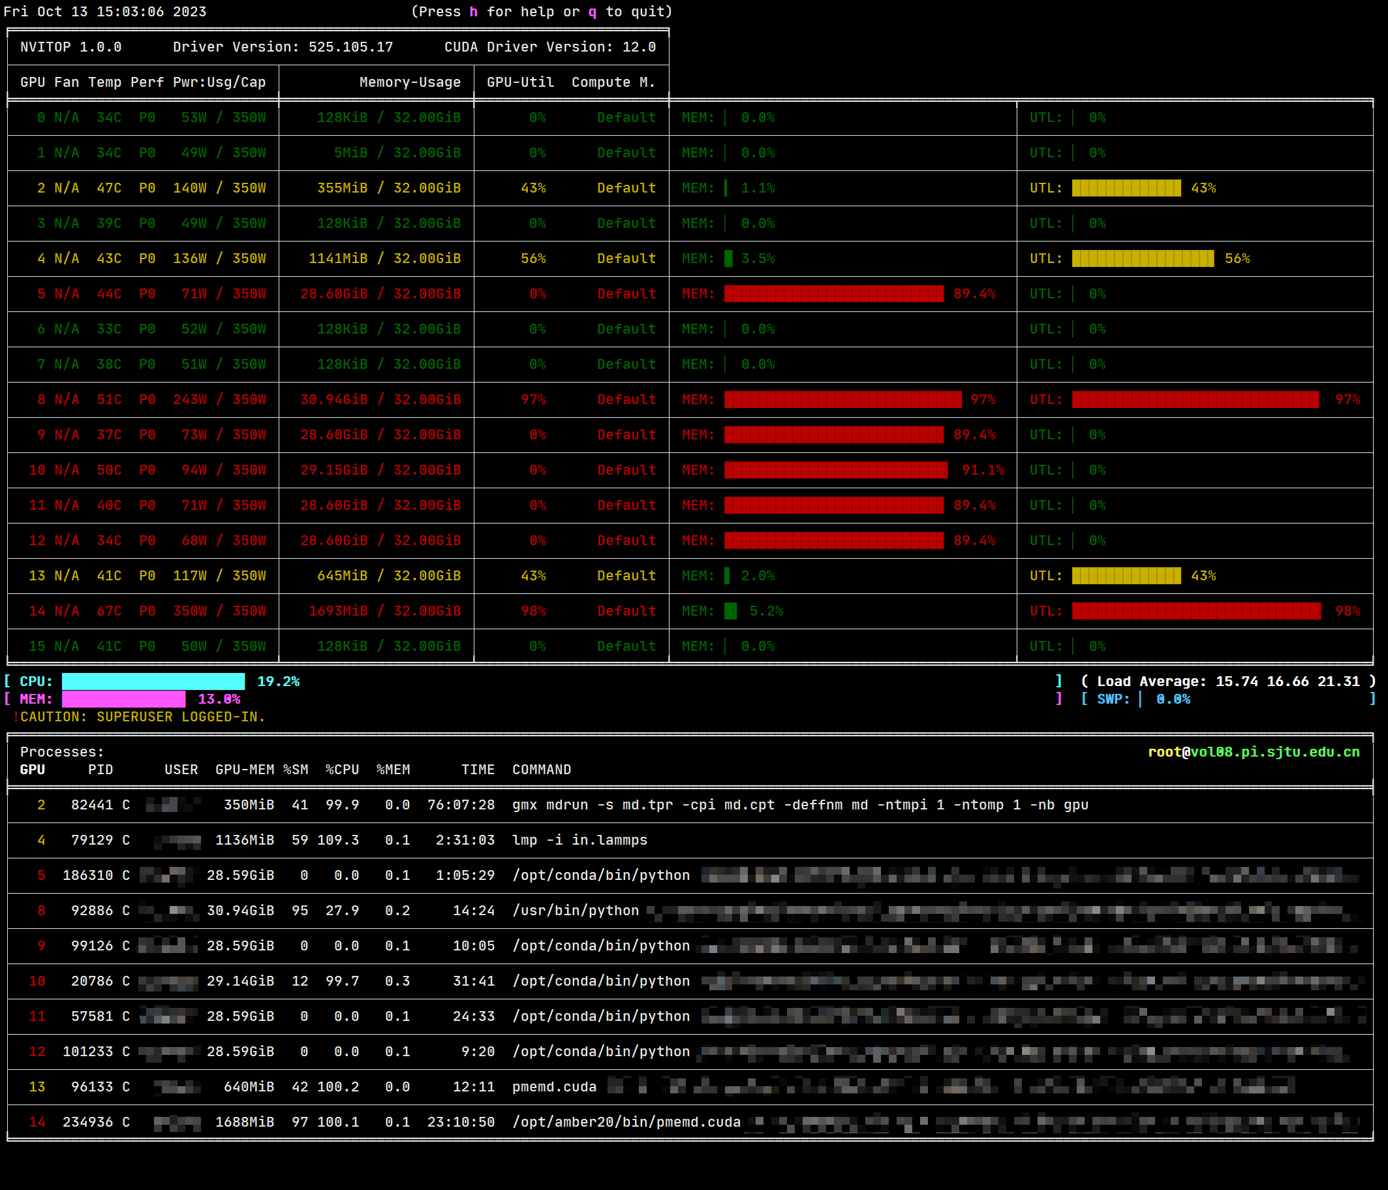Screen dimensions: 1388x1190
Task: Select the /opt/amber20/bin/pmemd.cuda process command
Action: pyautogui.click(x=626, y=1122)
